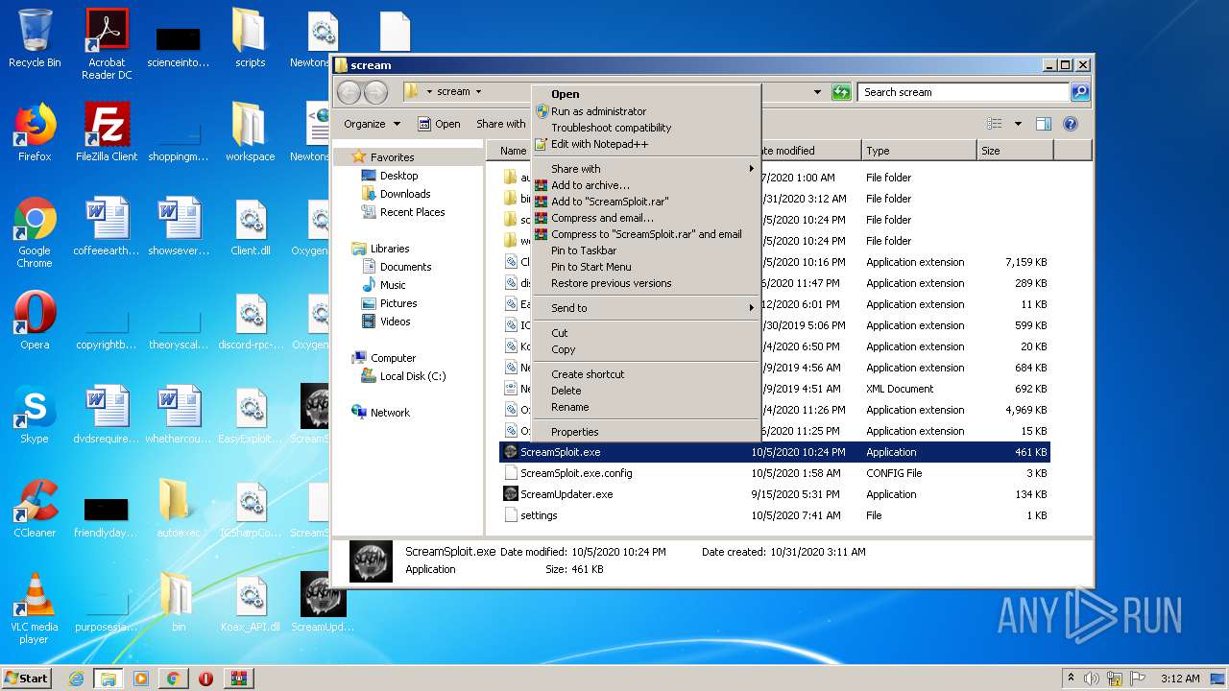Viewport: 1229px width, 691px height.
Task: Click the search magnifier icon
Action: [1080, 92]
